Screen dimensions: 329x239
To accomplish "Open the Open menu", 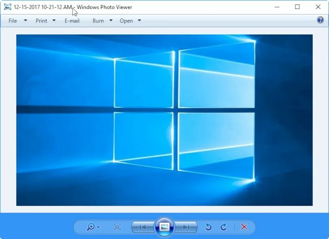I will pyautogui.click(x=126, y=21).
